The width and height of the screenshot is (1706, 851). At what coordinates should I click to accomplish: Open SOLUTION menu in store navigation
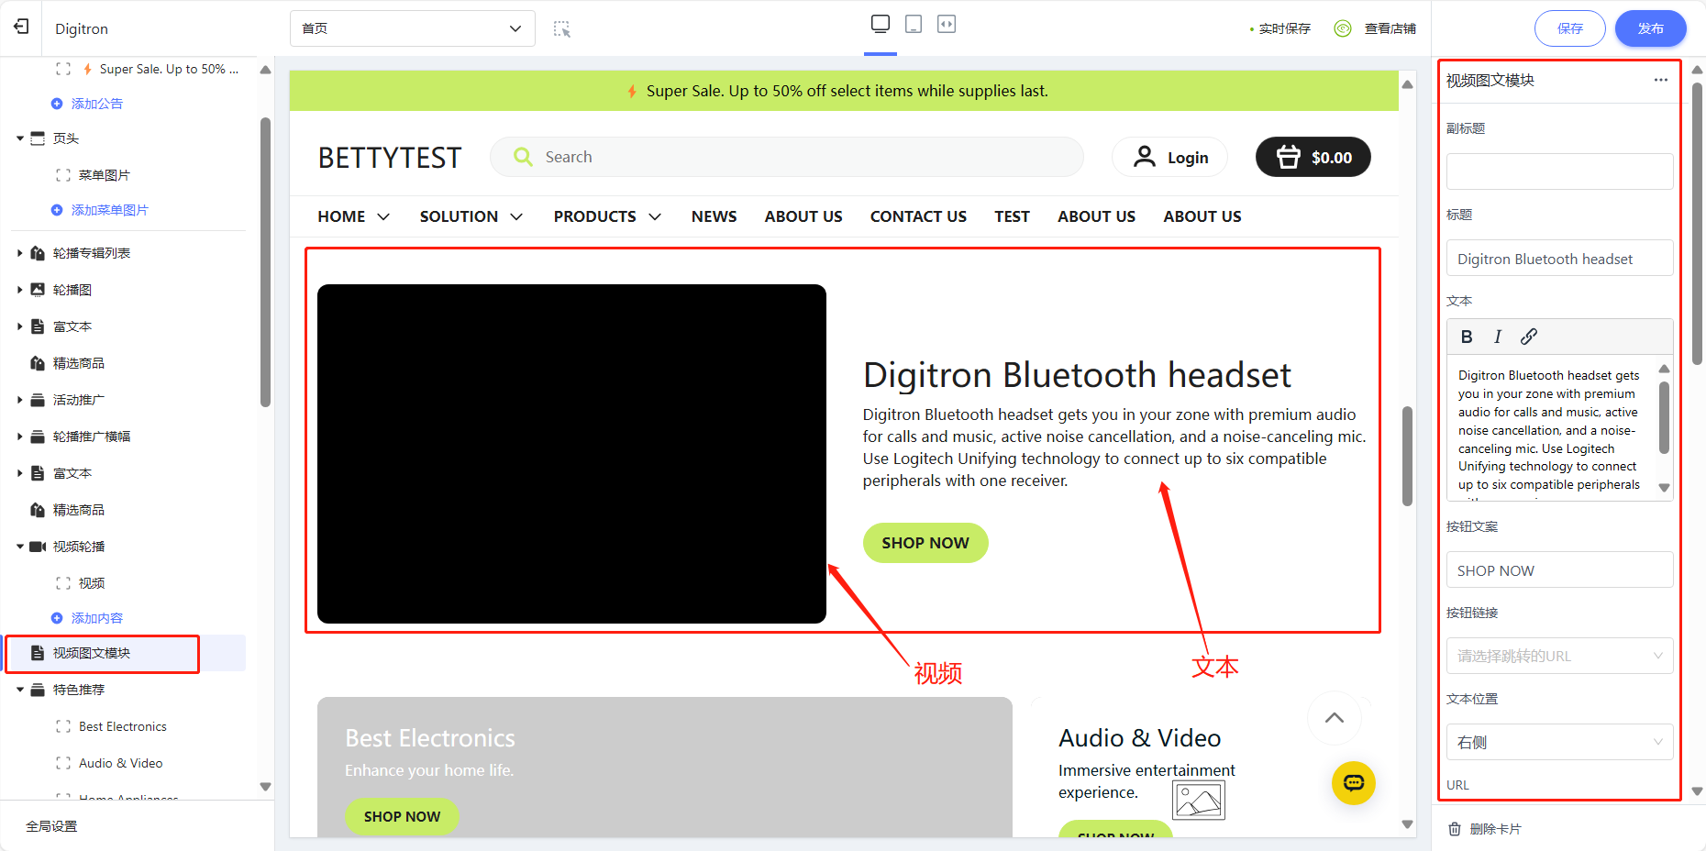471,216
